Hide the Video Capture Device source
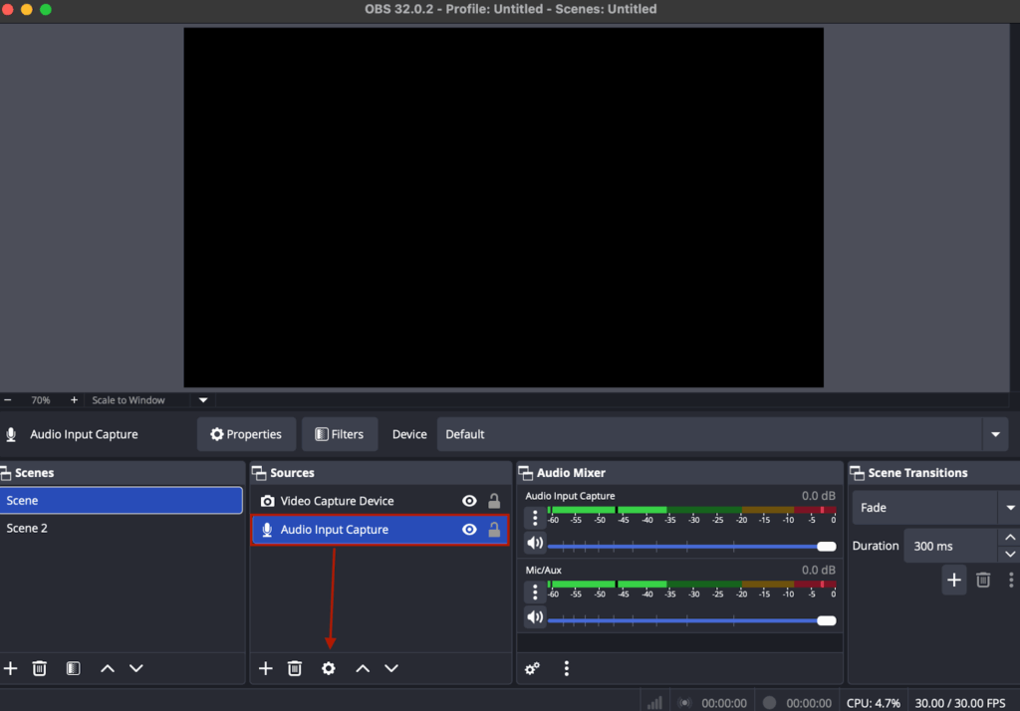Screen dimensions: 1020x711 [x=469, y=501]
